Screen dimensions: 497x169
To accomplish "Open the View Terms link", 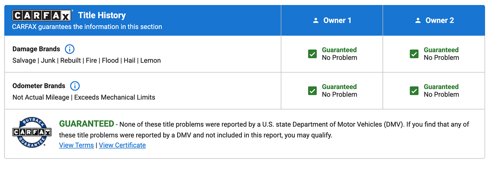I will pos(77,145).
